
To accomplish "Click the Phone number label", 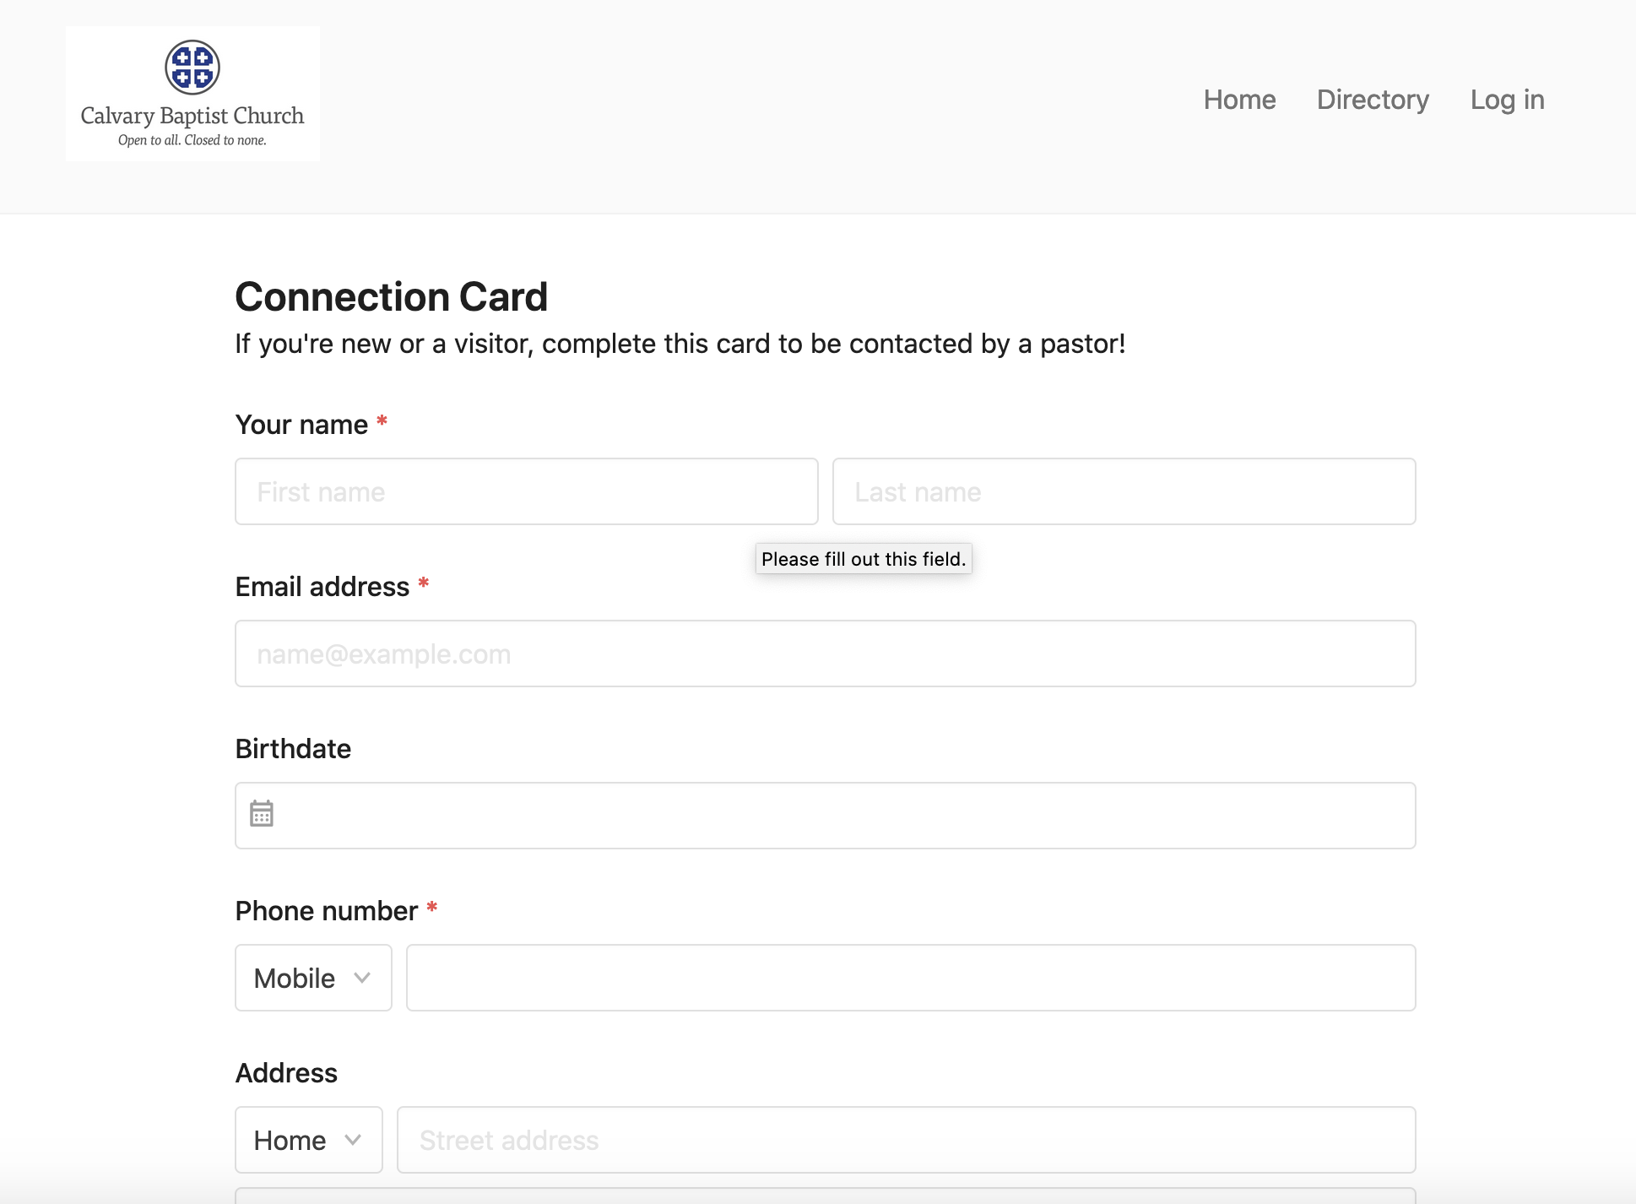I will tap(326, 911).
